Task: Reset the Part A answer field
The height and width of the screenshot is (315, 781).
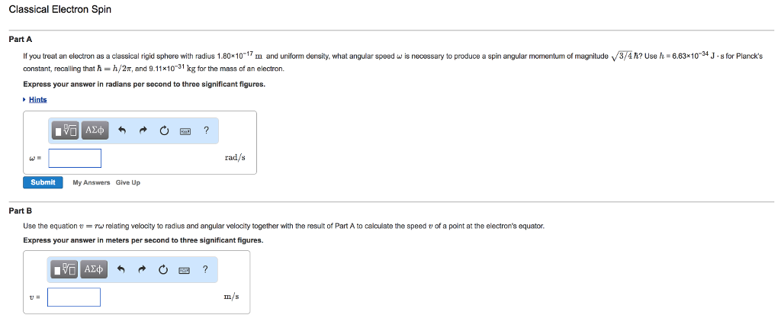Action: tap(164, 131)
